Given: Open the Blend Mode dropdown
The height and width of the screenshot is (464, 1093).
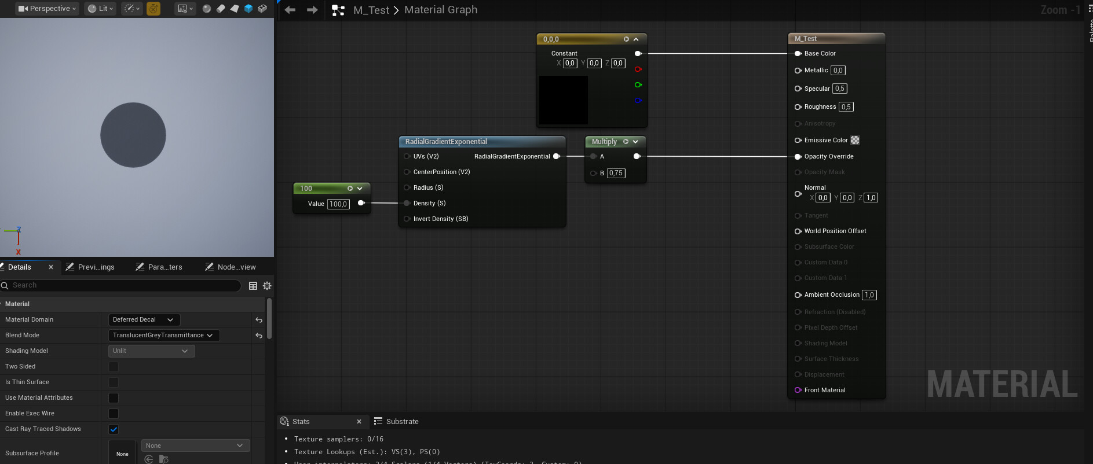Looking at the screenshot, I should (163, 336).
